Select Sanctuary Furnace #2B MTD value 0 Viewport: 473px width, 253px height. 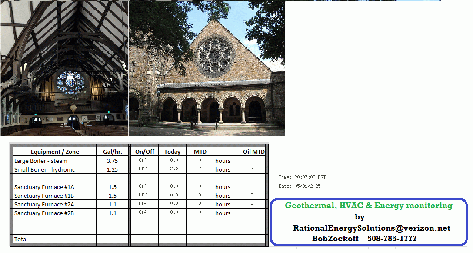pos(200,213)
